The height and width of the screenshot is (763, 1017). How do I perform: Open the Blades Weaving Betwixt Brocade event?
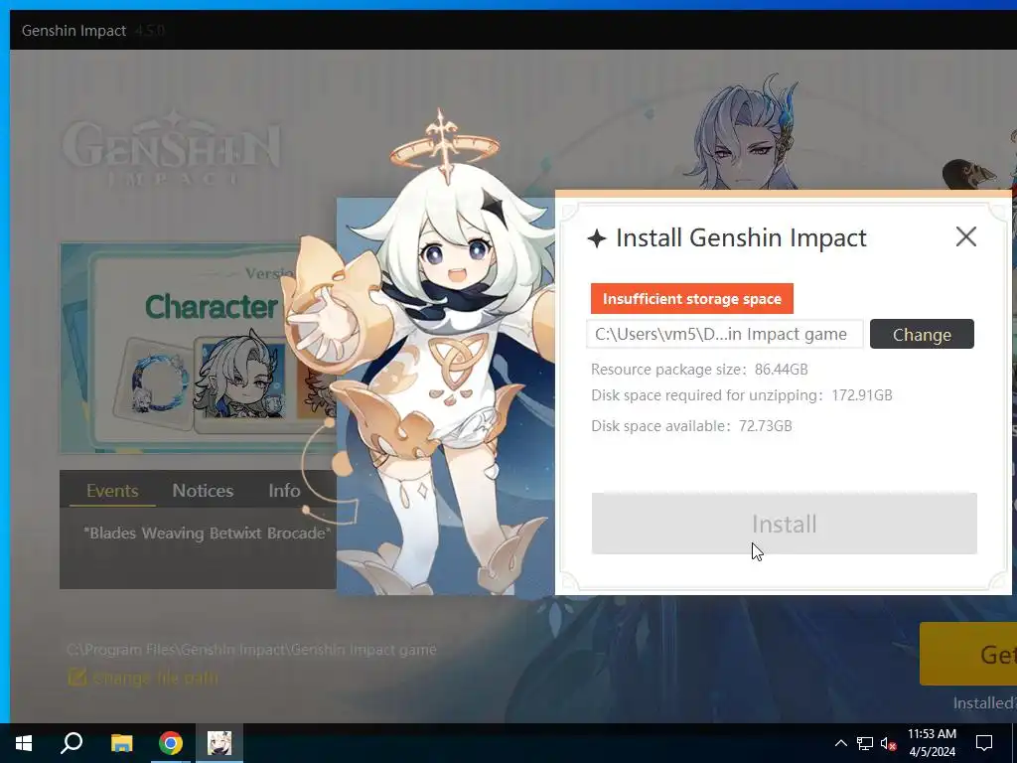(x=207, y=533)
